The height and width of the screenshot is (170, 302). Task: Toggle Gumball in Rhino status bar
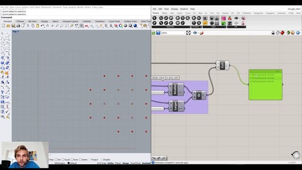click(146, 163)
